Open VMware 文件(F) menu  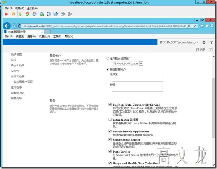[9, 9]
